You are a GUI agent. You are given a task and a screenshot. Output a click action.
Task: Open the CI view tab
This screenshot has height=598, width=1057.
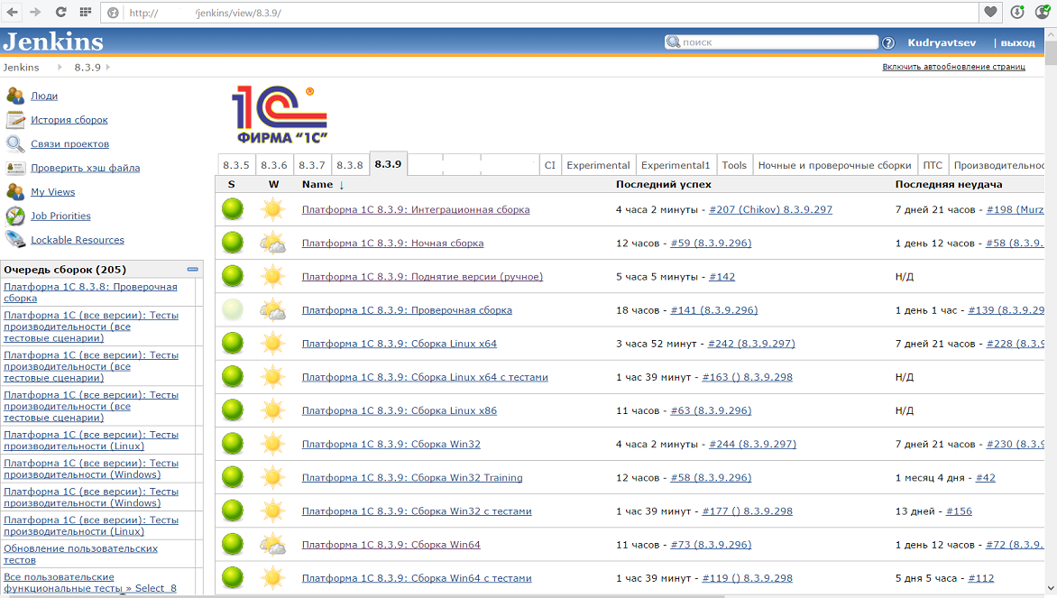pyautogui.click(x=550, y=165)
